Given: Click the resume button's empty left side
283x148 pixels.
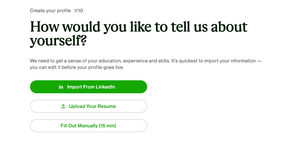Looking at the screenshot, I should point(43,106).
